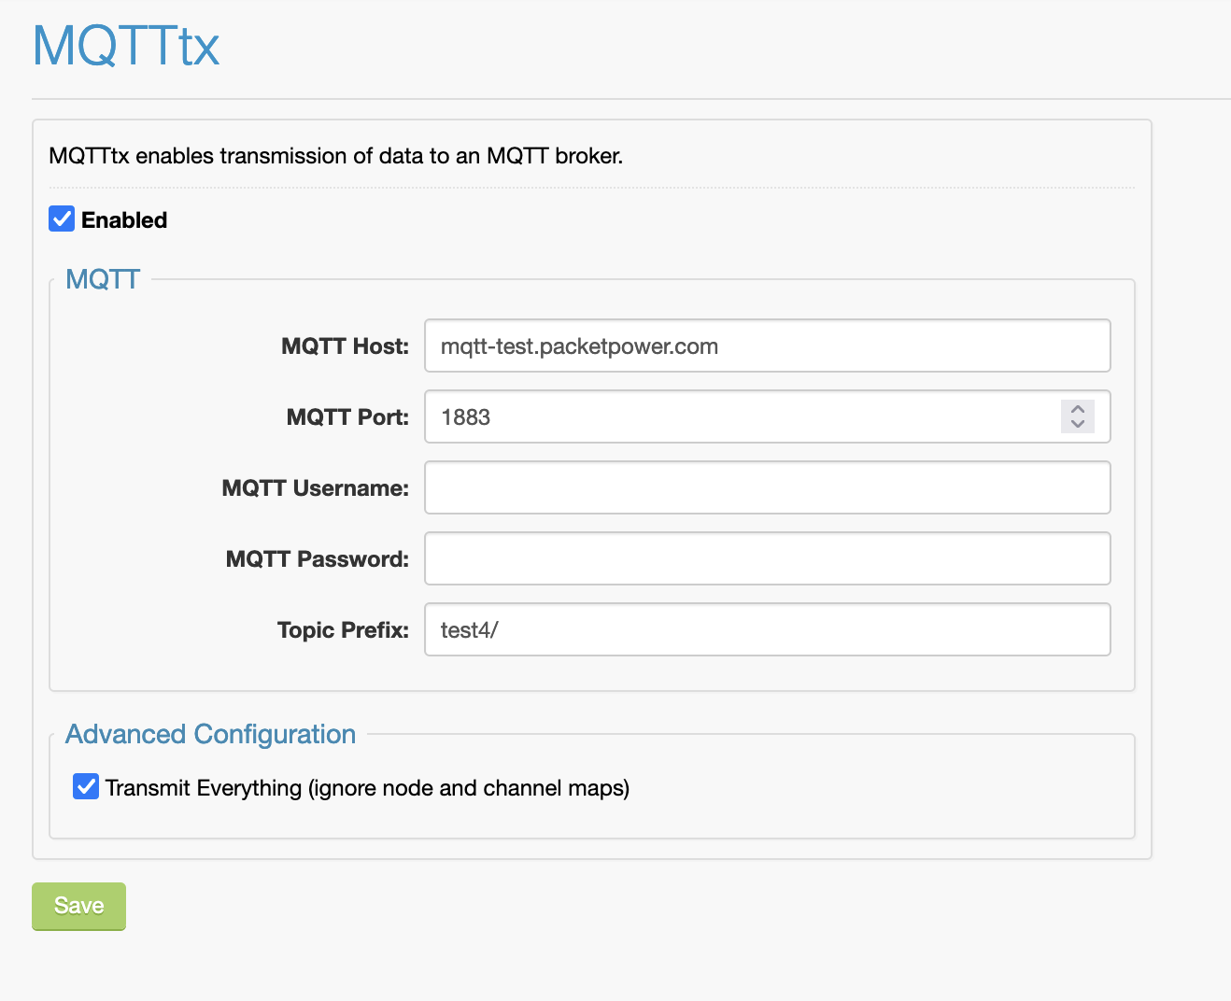1231x1001 pixels.
Task: Click the Transmit Everything label text
Action: click(367, 788)
